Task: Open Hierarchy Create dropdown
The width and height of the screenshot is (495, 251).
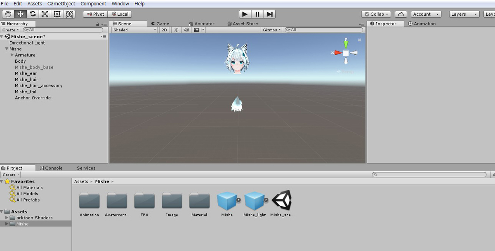Action: coord(10,30)
